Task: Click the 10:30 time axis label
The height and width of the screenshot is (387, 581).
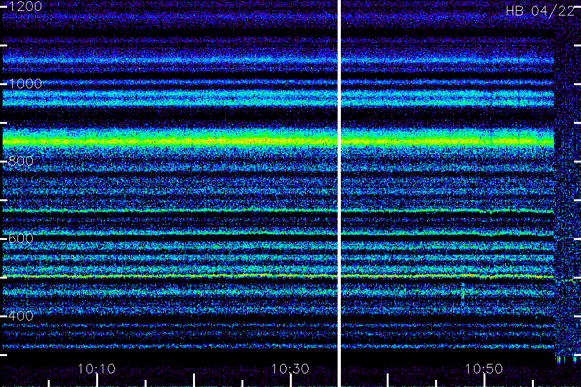Action: click(x=290, y=369)
